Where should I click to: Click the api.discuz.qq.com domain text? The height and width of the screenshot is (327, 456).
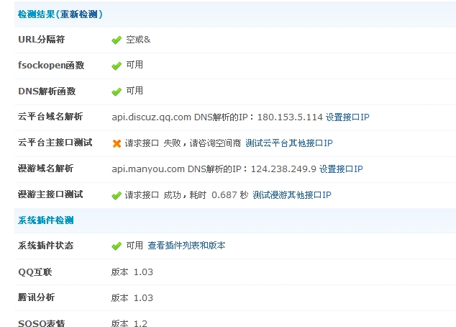(151, 117)
